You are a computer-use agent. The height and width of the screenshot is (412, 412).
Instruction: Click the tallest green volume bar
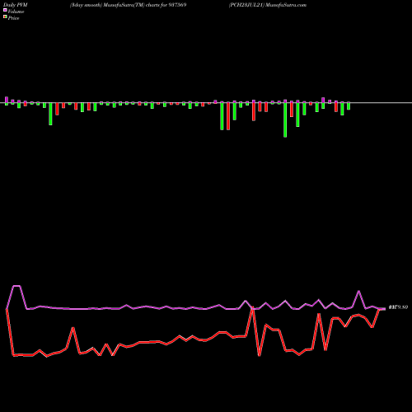coord(285,119)
